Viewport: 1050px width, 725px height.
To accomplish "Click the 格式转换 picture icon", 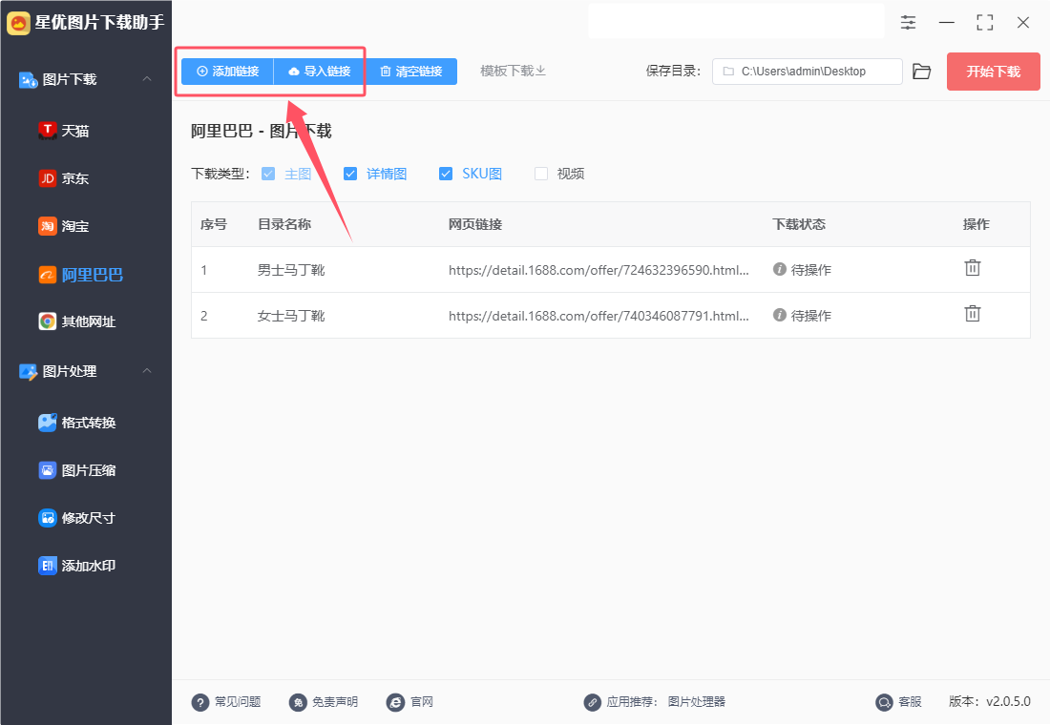I will [x=47, y=423].
